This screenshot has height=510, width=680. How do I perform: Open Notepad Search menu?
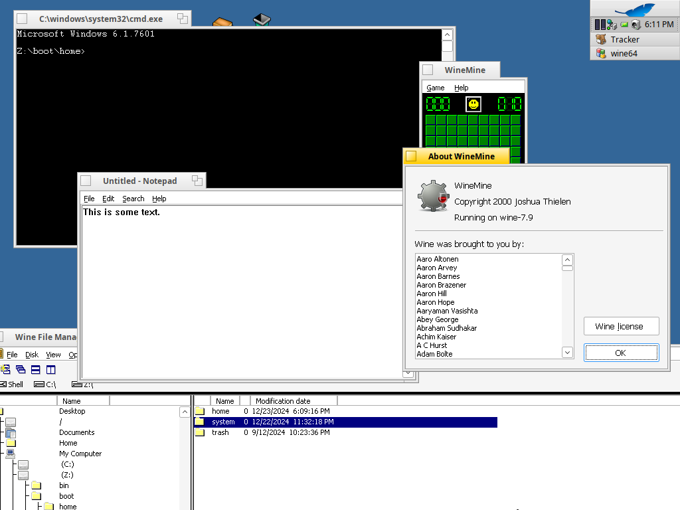point(133,199)
